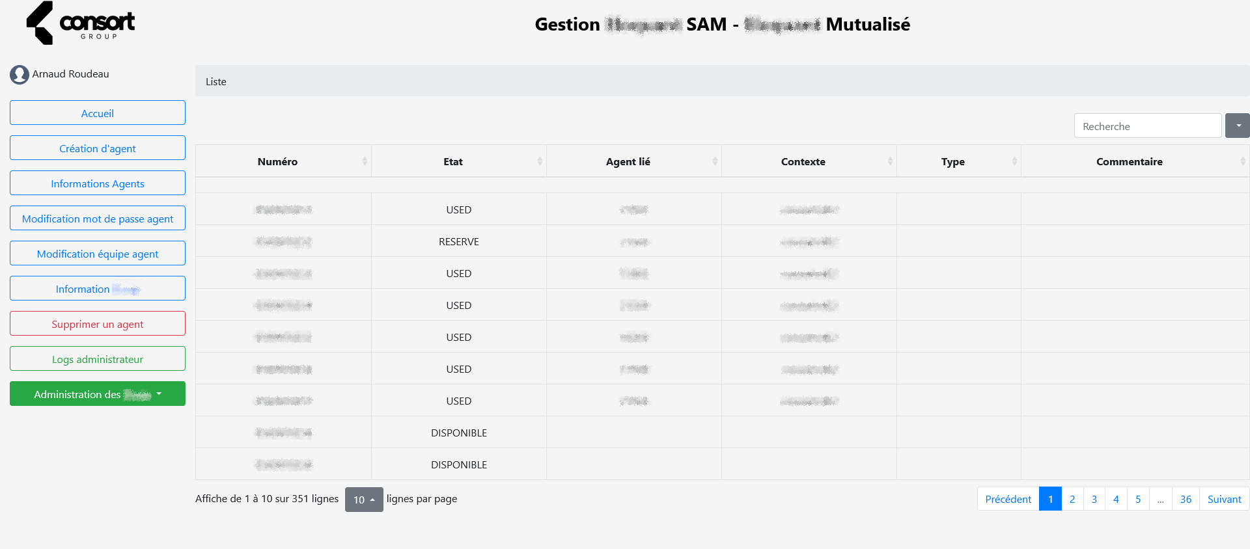Viewport: 1250px width, 549px height.
Task: Open Création d'agent page
Action: (98, 148)
